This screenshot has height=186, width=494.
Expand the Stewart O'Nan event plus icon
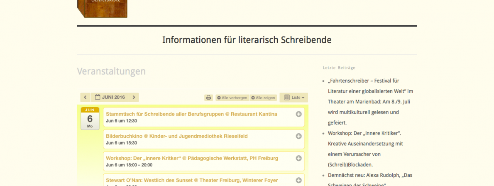tap(298, 180)
